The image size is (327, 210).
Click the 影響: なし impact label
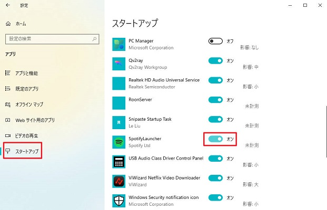coord(249,48)
